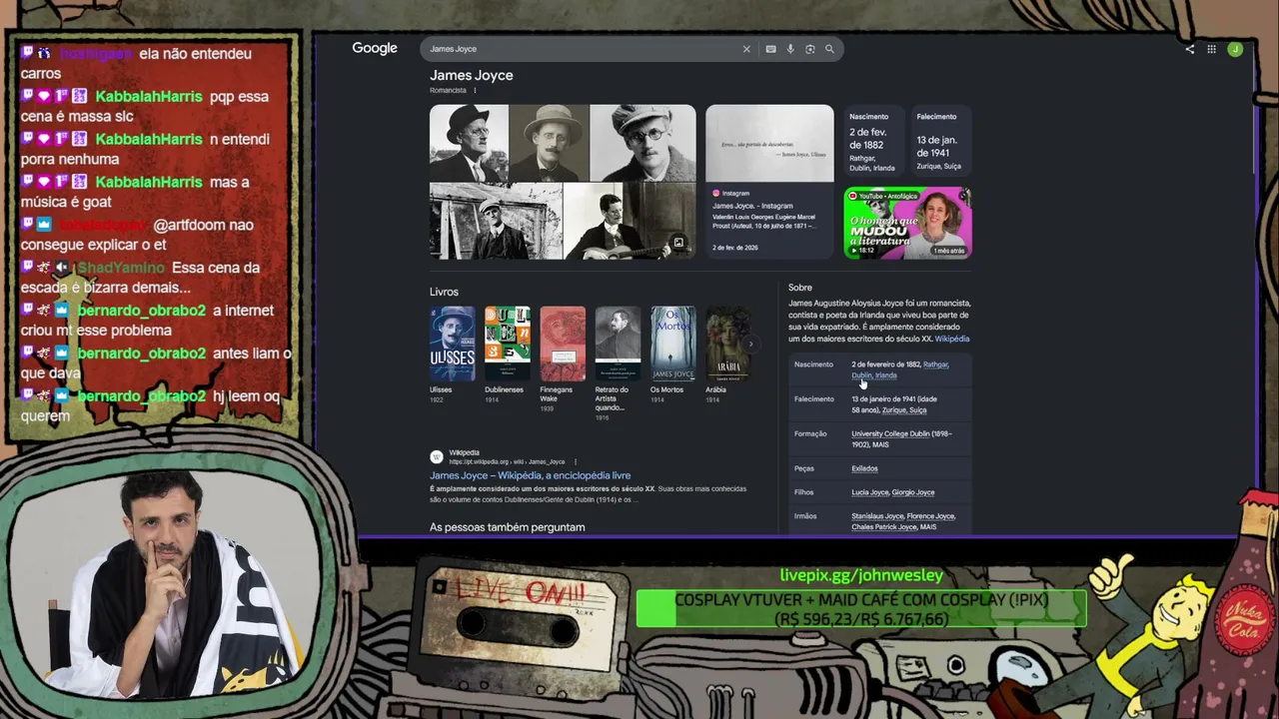Open the three-dot menu beside Wikipedia result URL
Screen dimensions: 1279x719
[x=576, y=461]
